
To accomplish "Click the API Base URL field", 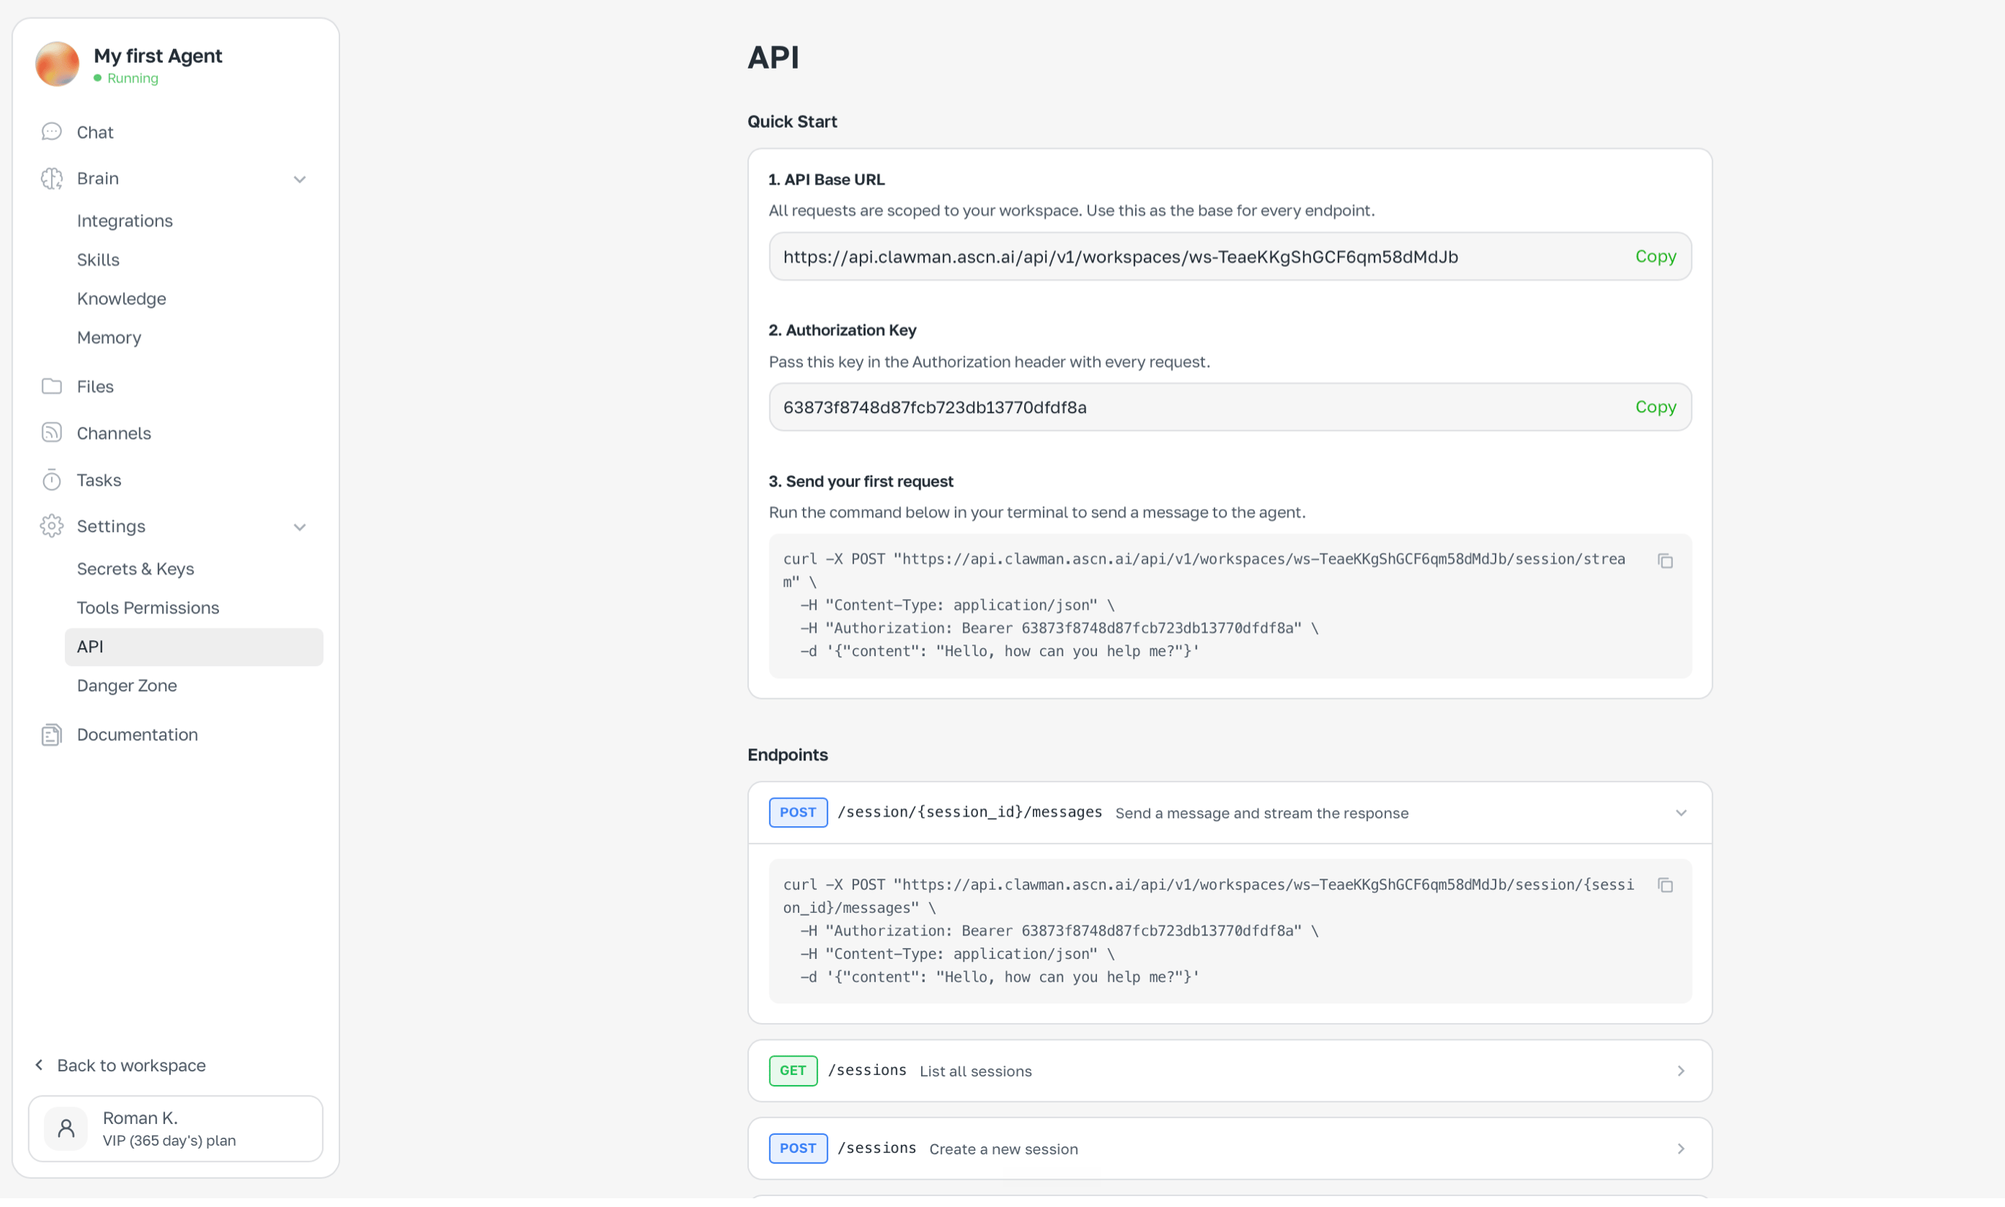I will click(1230, 256).
